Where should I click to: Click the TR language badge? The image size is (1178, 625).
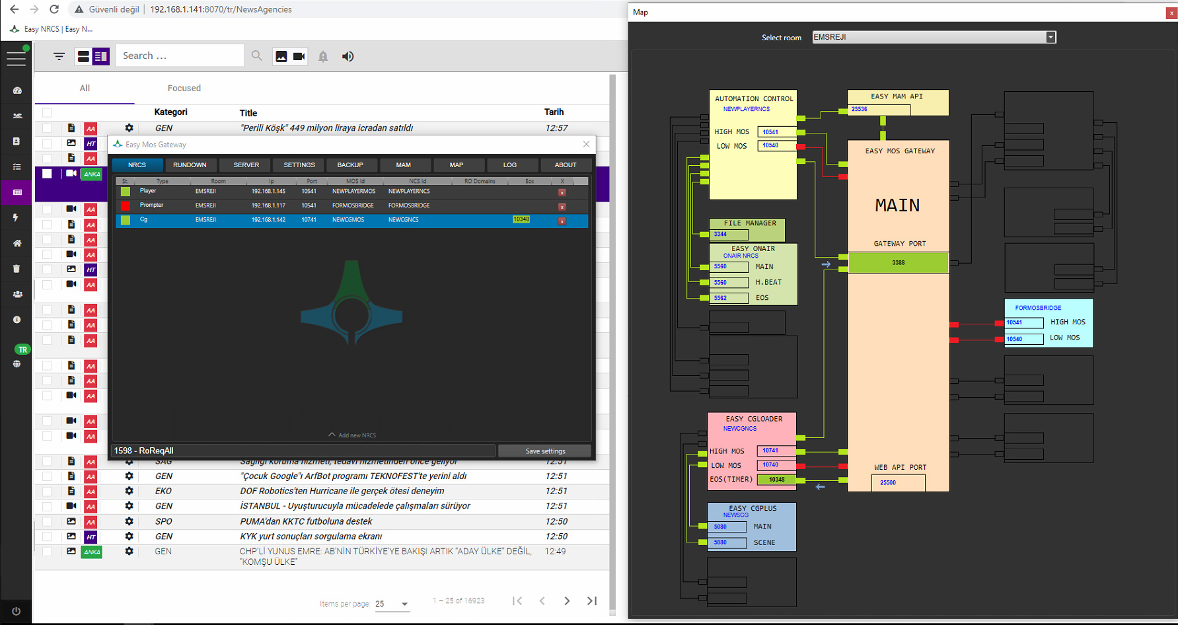tap(22, 349)
